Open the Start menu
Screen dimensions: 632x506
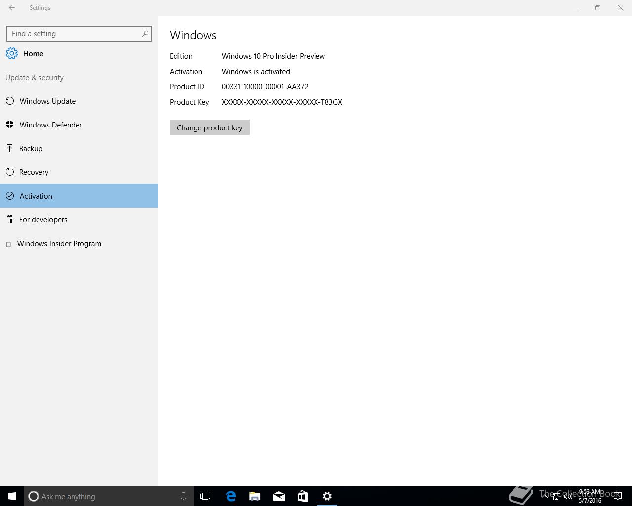12,496
